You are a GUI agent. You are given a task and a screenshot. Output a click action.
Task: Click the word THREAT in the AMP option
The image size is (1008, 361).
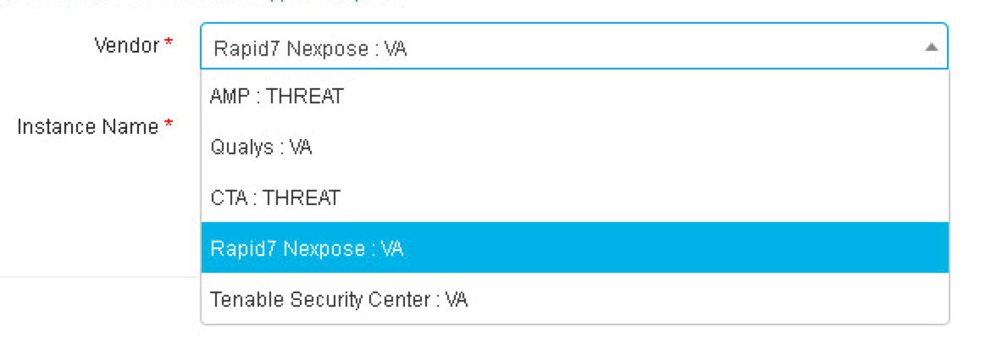tap(305, 97)
